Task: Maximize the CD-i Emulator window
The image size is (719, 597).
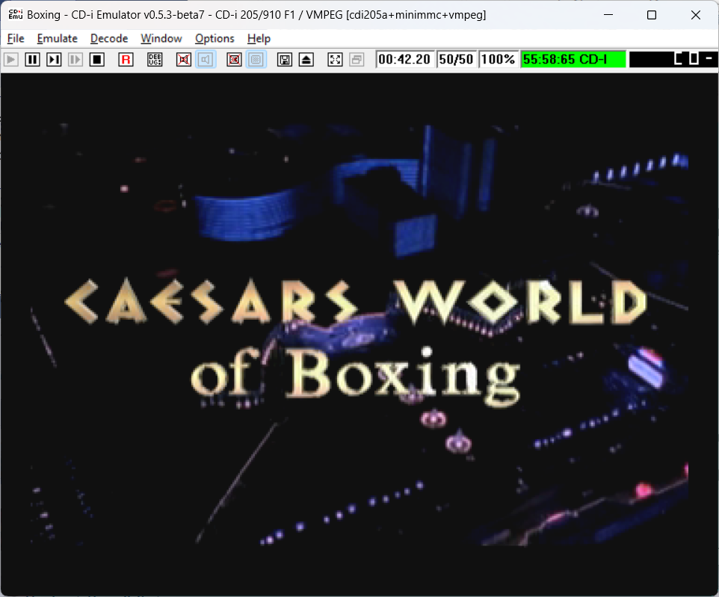Action: tap(652, 15)
